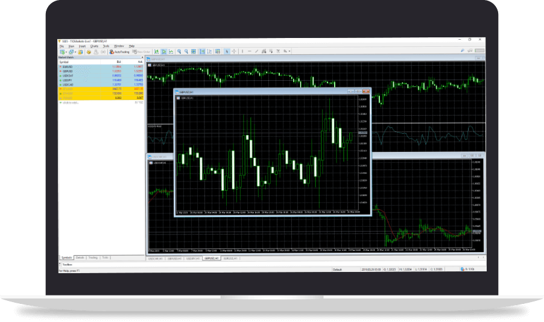Toggle chart shift
Screen dimensions: 544x322
pos(209,52)
